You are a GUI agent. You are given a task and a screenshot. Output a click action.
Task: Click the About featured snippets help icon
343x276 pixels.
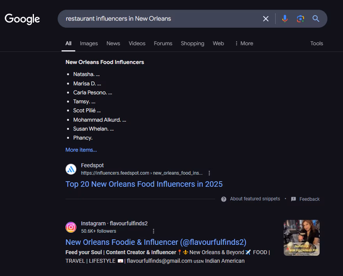point(224,199)
